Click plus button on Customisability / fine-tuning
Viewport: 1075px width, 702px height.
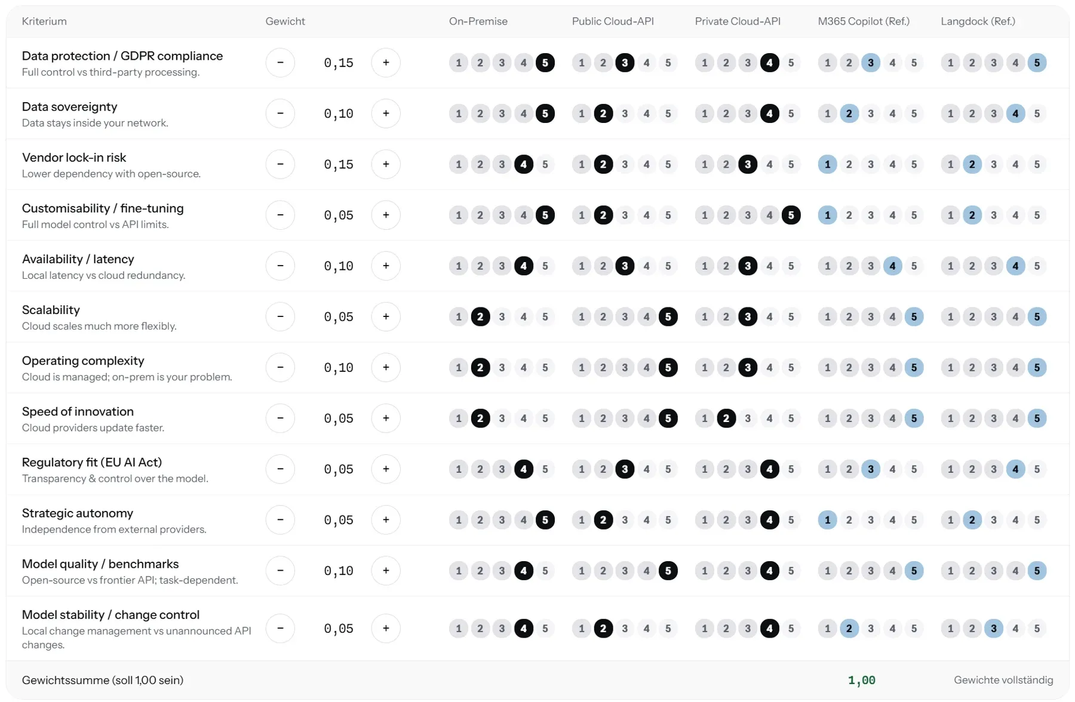tap(386, 215)
